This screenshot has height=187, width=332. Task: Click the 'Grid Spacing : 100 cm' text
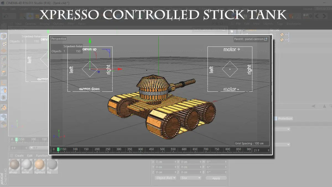pyautogui.click(x=249, y=144)
